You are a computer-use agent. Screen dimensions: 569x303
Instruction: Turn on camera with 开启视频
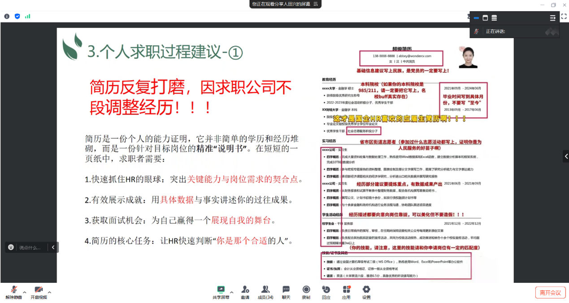point(39,293)
